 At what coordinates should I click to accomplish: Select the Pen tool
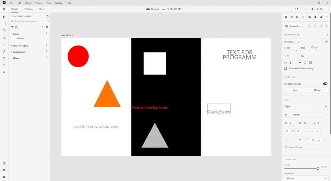coord(4,51)
